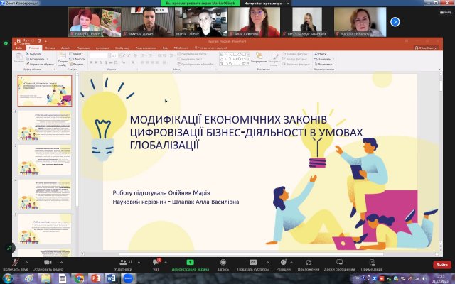Viewport: 455px width, 284px height.
Task: Toggle Показать субтитры captions
Action: (252, 263)
